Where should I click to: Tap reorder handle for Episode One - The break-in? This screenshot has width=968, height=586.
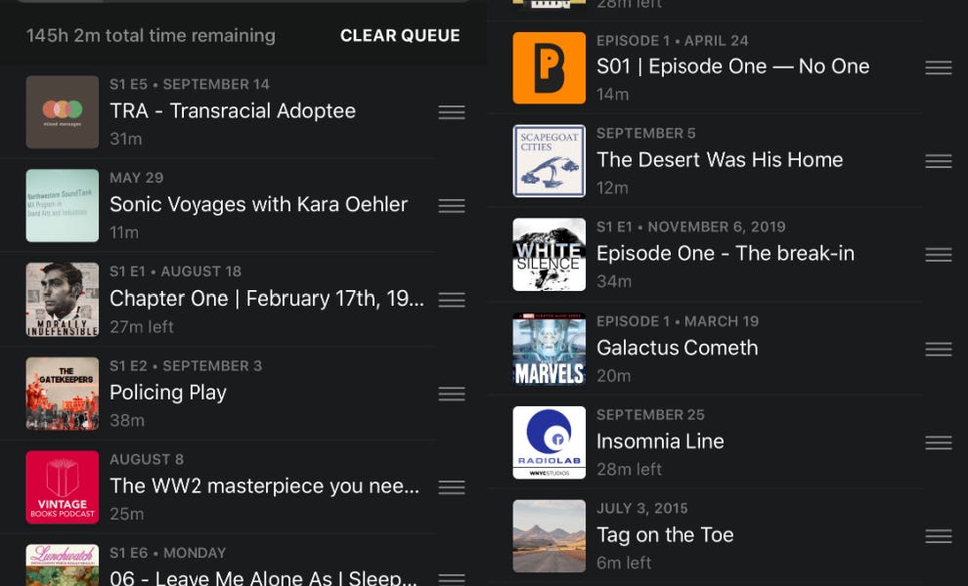click(x=939, y=255)
